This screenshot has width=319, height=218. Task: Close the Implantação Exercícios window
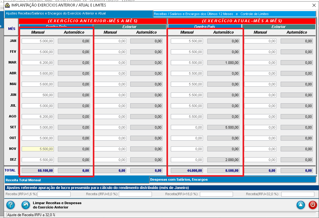314,5
